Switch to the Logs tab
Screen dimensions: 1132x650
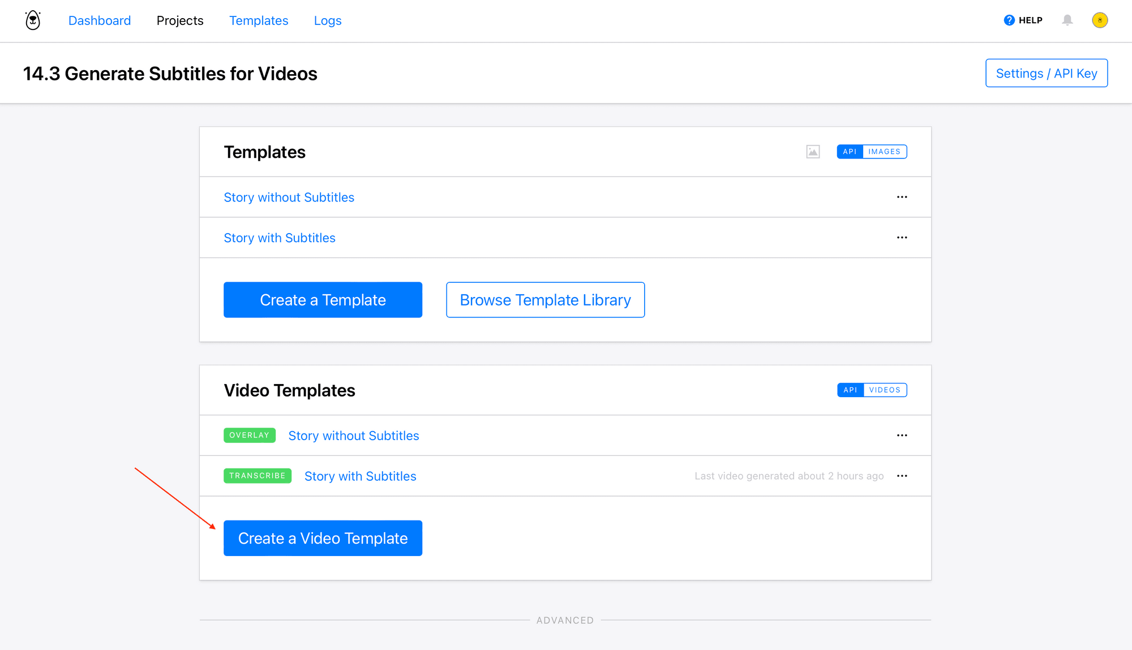tap(328, 20)
